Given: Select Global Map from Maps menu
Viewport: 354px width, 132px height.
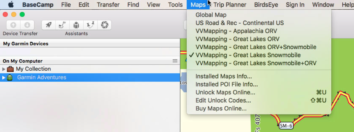Looking at the screenshot, I should [x=259, y=15].
